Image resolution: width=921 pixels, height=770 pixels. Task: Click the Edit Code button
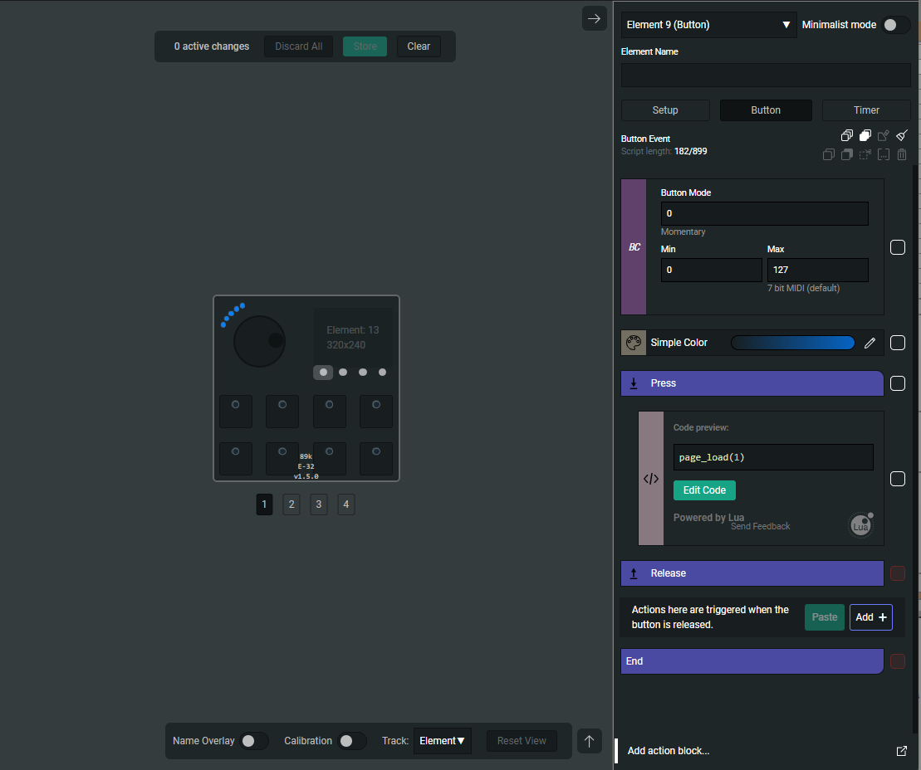click(704, 490)
